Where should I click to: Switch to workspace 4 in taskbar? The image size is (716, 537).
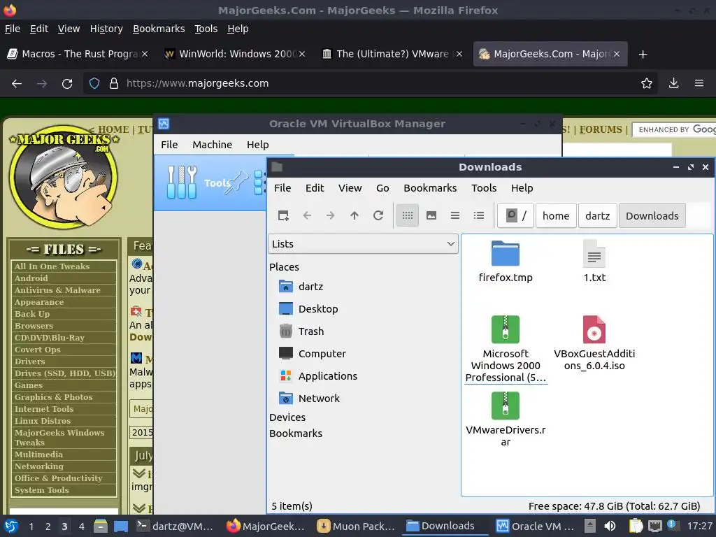tap(81, 526)
